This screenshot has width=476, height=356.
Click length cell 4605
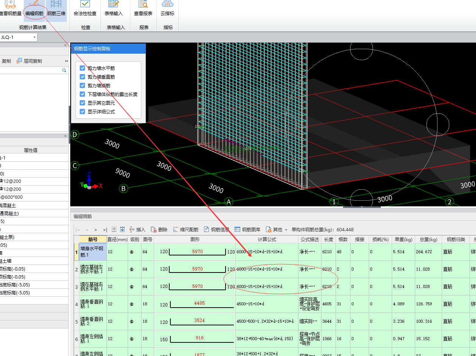[x=328, y=304]
